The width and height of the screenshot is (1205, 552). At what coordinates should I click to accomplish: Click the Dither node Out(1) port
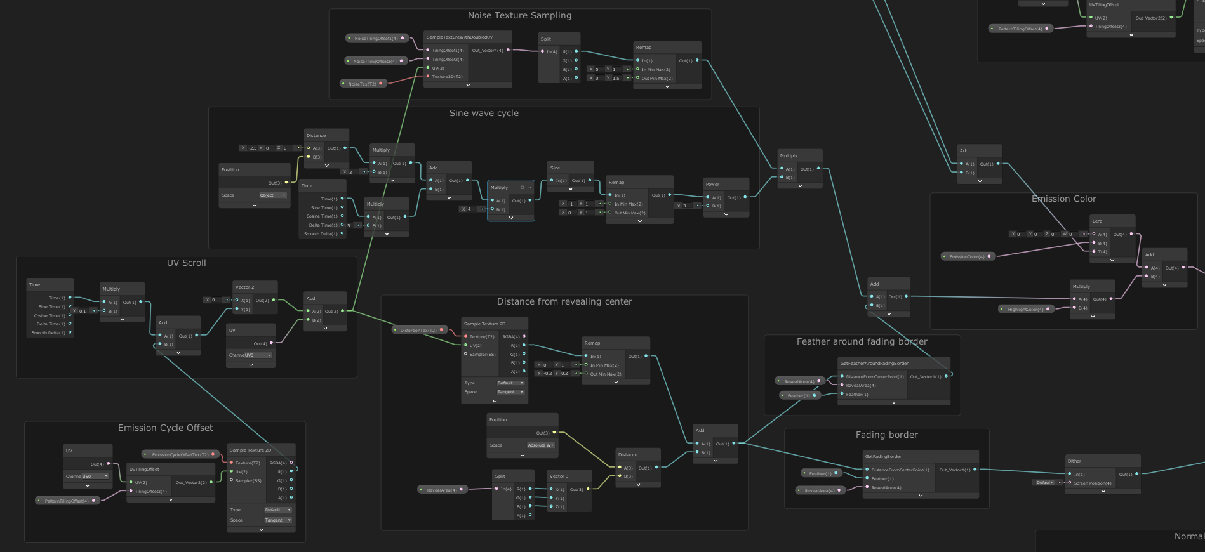1136,474
